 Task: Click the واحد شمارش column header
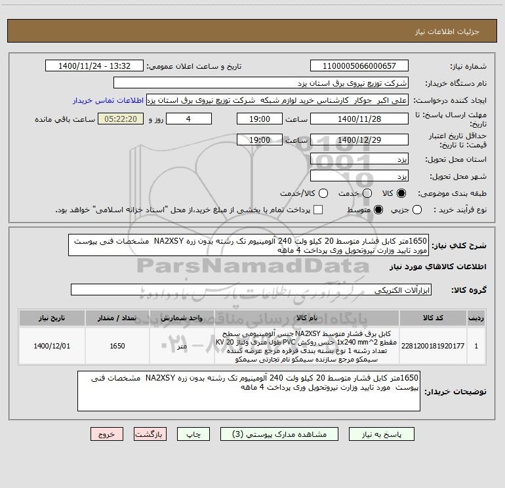pyautogui.click(x=182, y=318)
